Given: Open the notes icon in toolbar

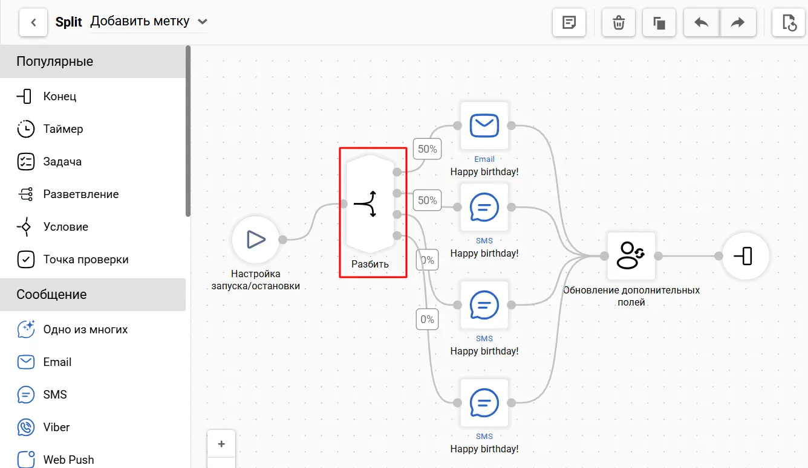Looking at the screenshot, I should click(569, 23).
